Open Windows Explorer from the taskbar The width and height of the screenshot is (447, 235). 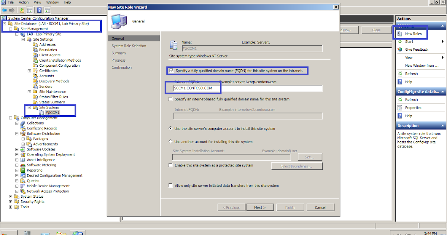tap(61, 232)
